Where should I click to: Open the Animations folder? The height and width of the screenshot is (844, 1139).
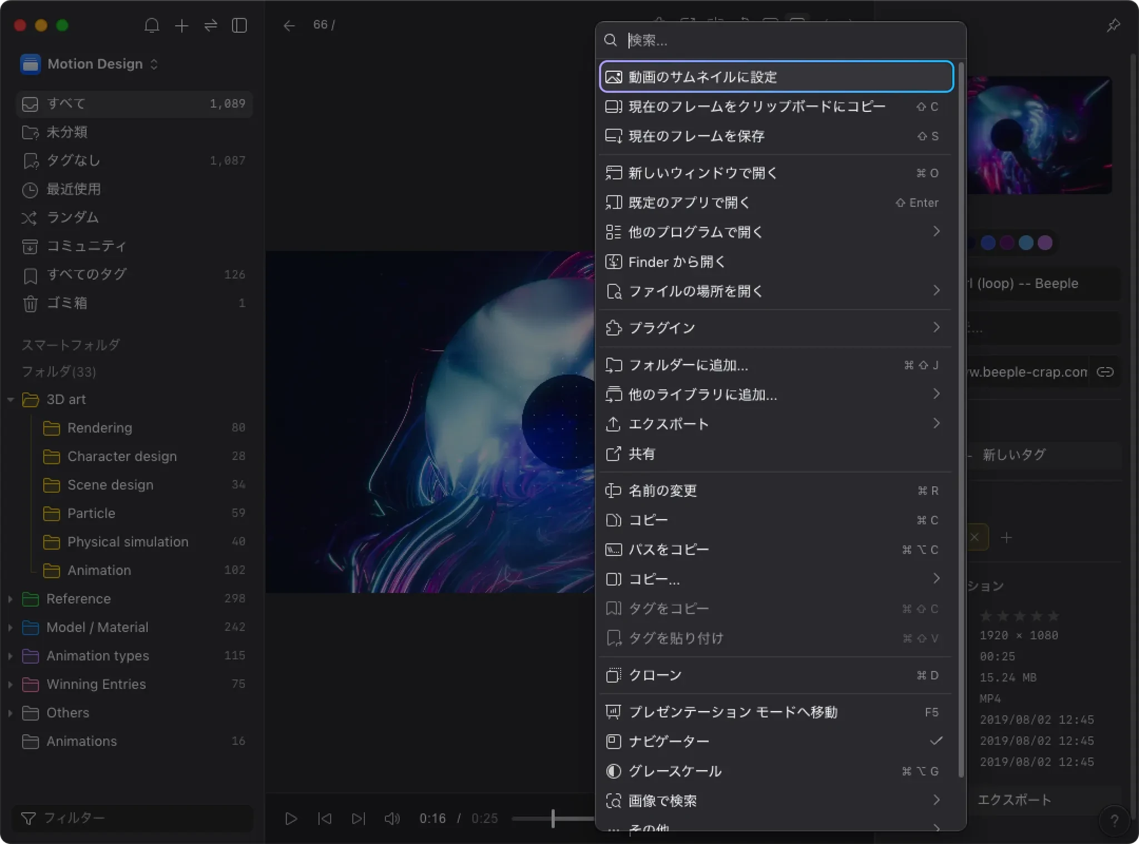[134, 741]
